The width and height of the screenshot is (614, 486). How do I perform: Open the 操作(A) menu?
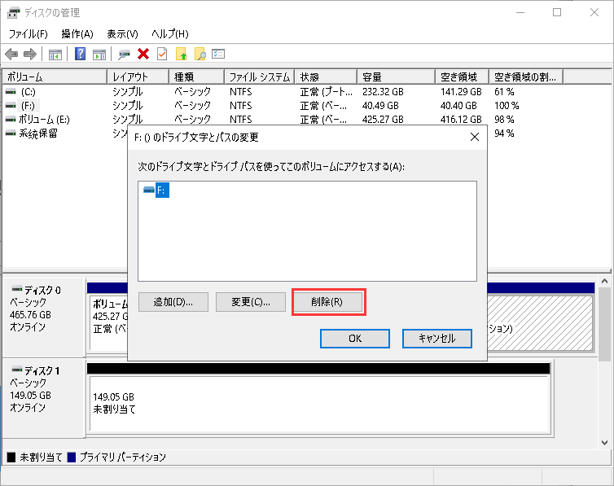click(77, 34)
